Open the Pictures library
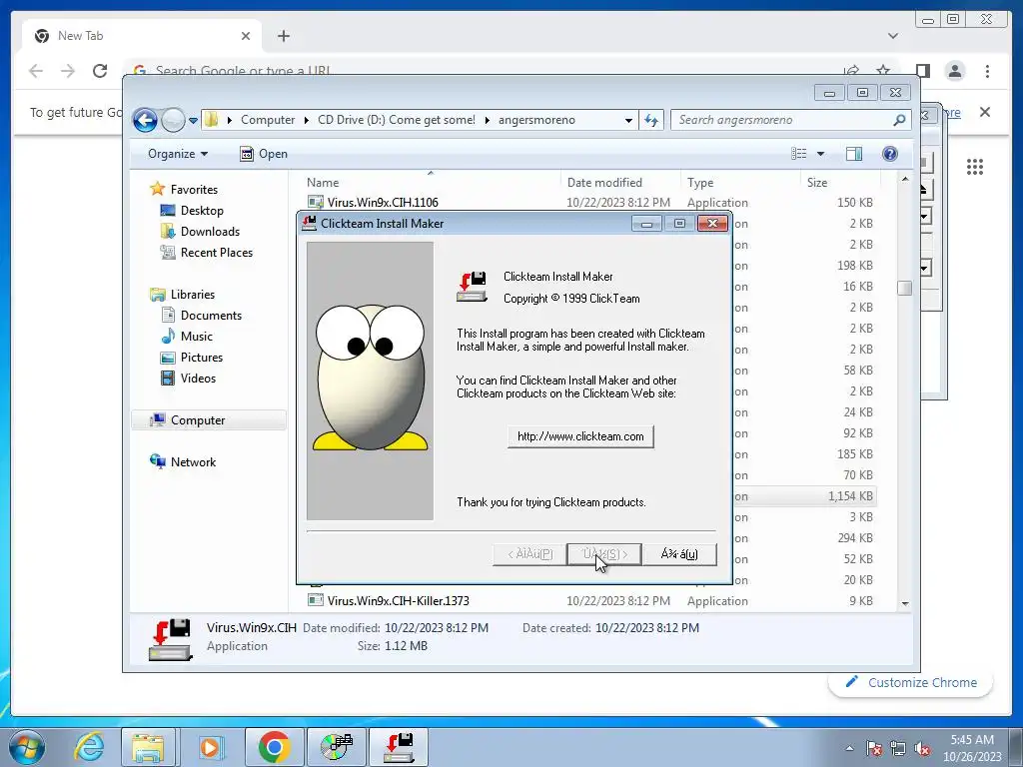The height and width of the screenshot is (767, 1023). (x=201, y=358)
